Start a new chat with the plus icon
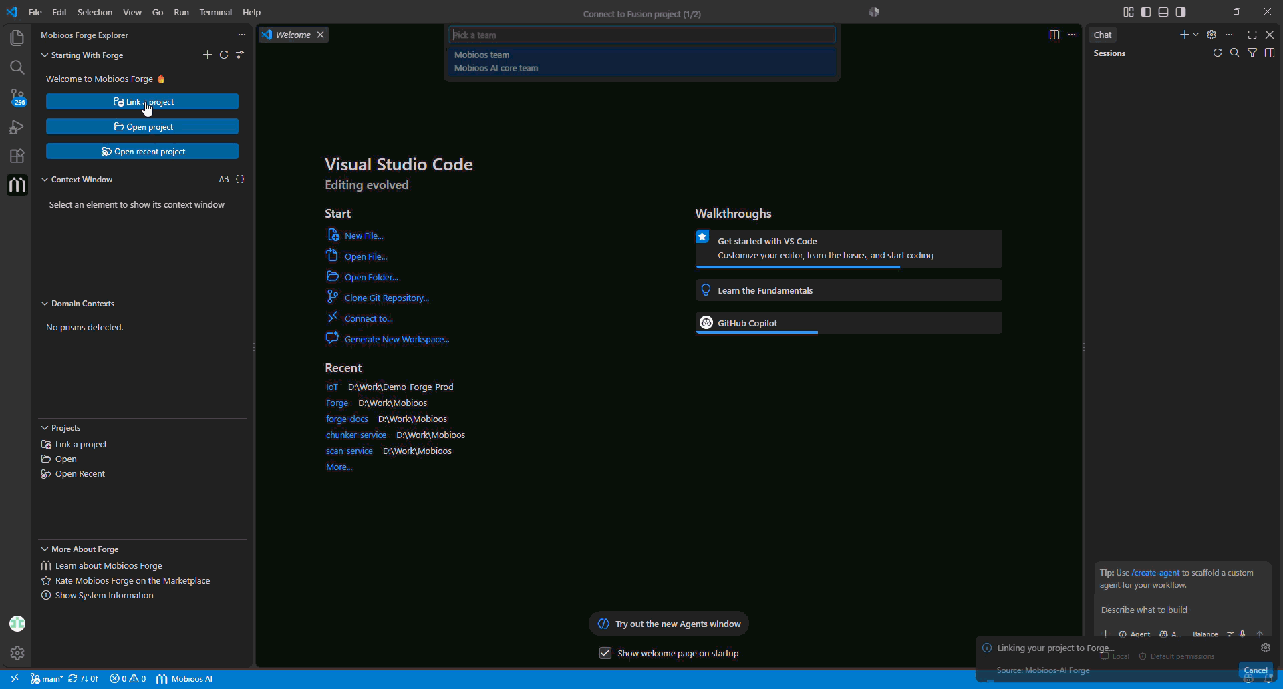Image resolution: width=1283 pixels, height=689 pixels. pyautogui.click(x=1184, y=35)
